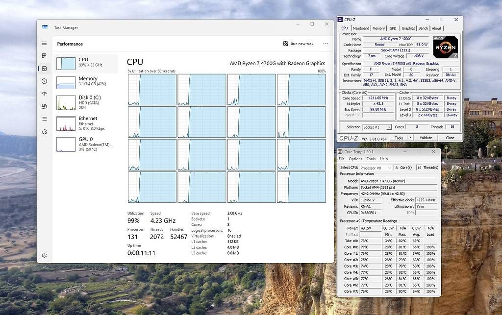Select Memory performance item
This screenshot has width=502, height=315.
(86, 82)
